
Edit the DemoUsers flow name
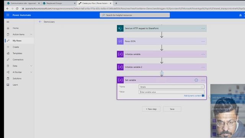(x=49, y=22)
